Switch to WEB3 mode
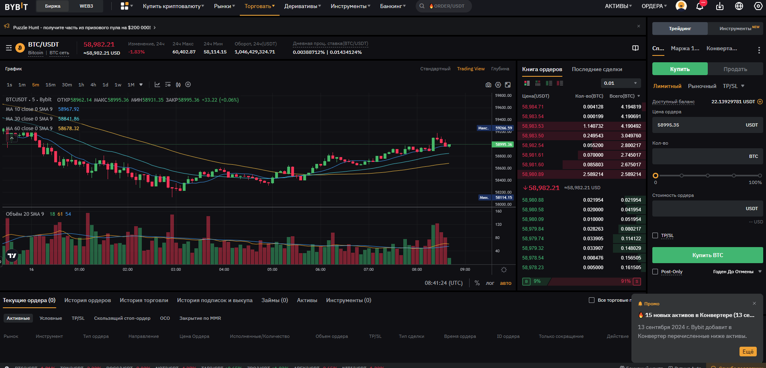 pyautogui.click(x=86, y=6)
